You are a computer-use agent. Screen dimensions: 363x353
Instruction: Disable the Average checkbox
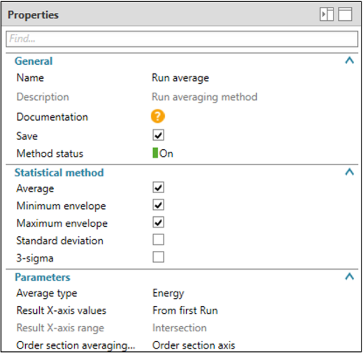click(x=158, y=188)
